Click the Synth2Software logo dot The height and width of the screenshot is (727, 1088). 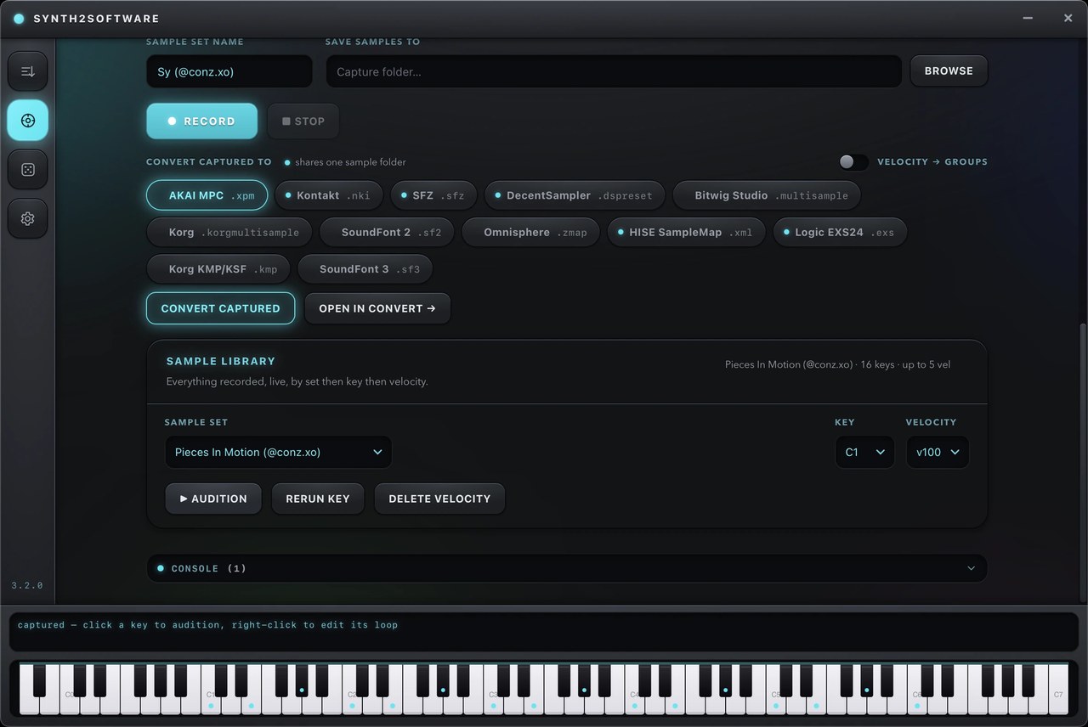click(x=20, y=19)
